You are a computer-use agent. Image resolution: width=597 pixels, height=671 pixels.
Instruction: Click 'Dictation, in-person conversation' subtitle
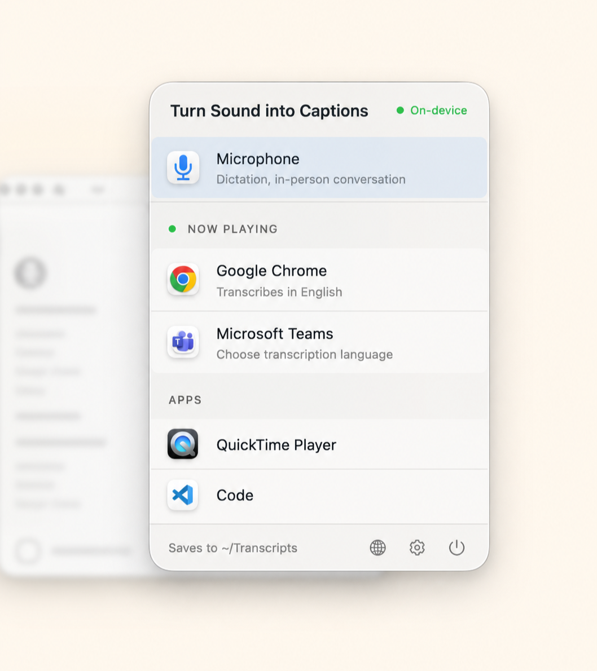pyautogui.click(x=311, y=179)
